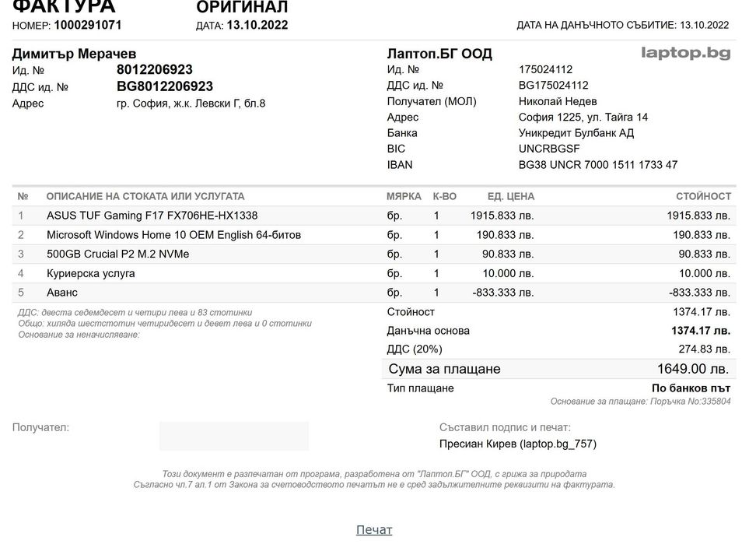Select invoice number 1000291071

coord(88,25)
